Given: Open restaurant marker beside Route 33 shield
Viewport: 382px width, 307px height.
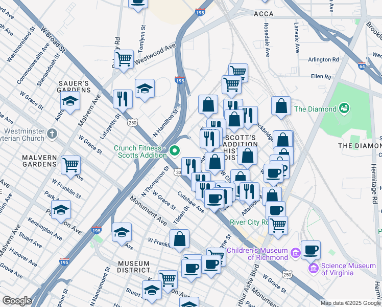Looking at the screenshot, I should [191, 167].
